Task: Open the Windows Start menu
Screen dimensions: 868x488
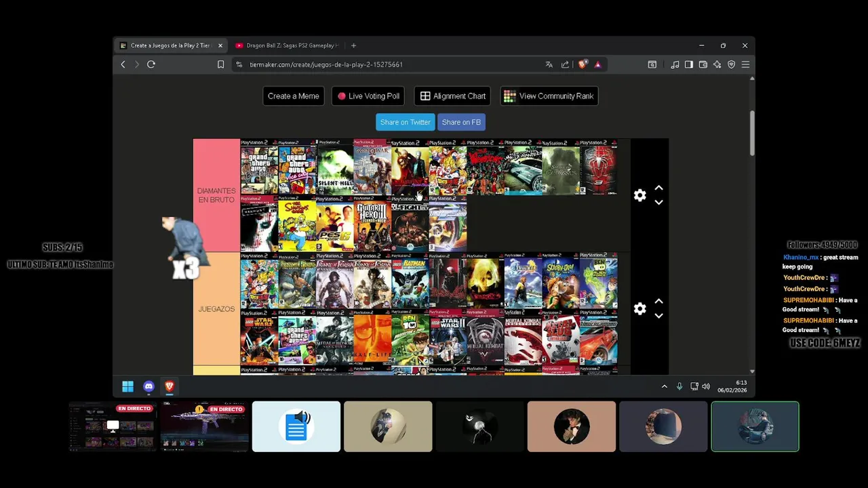Action: tap(127, 386)
